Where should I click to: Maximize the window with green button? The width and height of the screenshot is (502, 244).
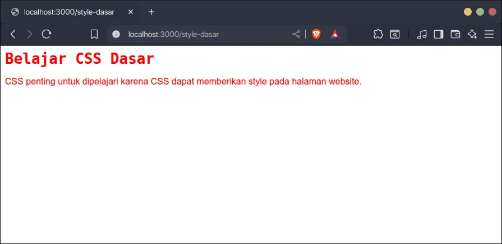point(480,12)
